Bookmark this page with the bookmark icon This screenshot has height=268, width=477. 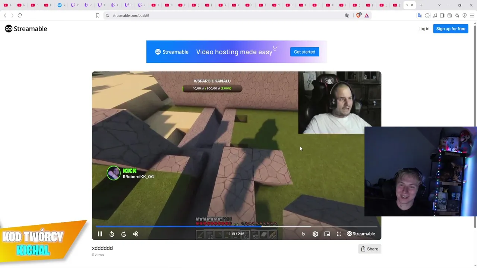click(x=98, y=15)
